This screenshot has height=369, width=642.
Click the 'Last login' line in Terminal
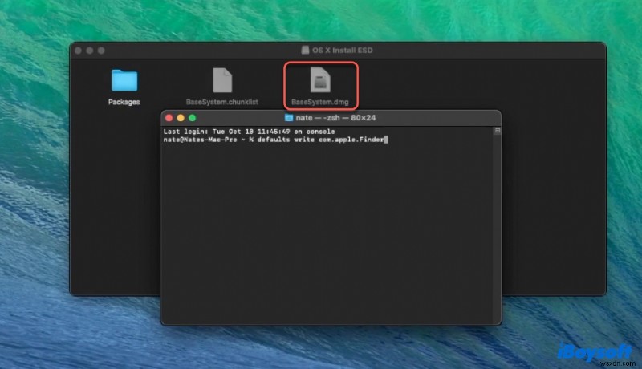[249, 132]
